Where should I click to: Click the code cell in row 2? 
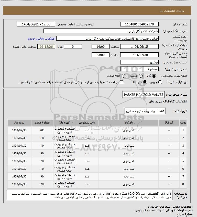169,138
